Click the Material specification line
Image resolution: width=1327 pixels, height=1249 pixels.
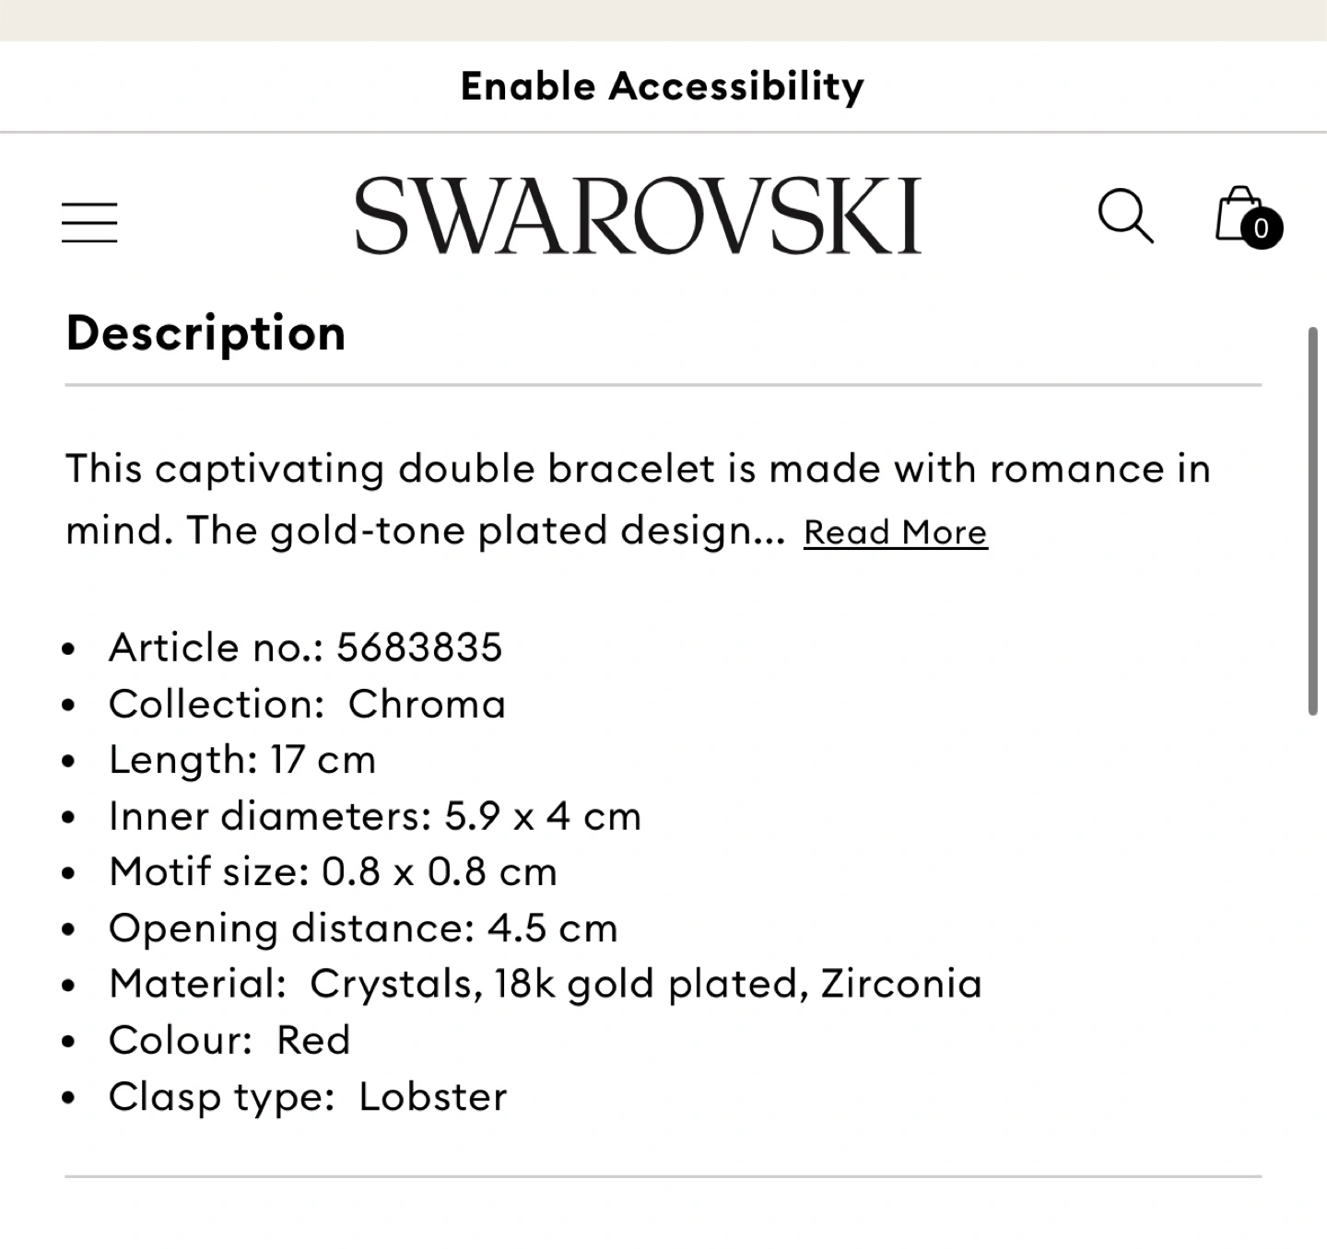pyautogui.click(x=545, y=985)
